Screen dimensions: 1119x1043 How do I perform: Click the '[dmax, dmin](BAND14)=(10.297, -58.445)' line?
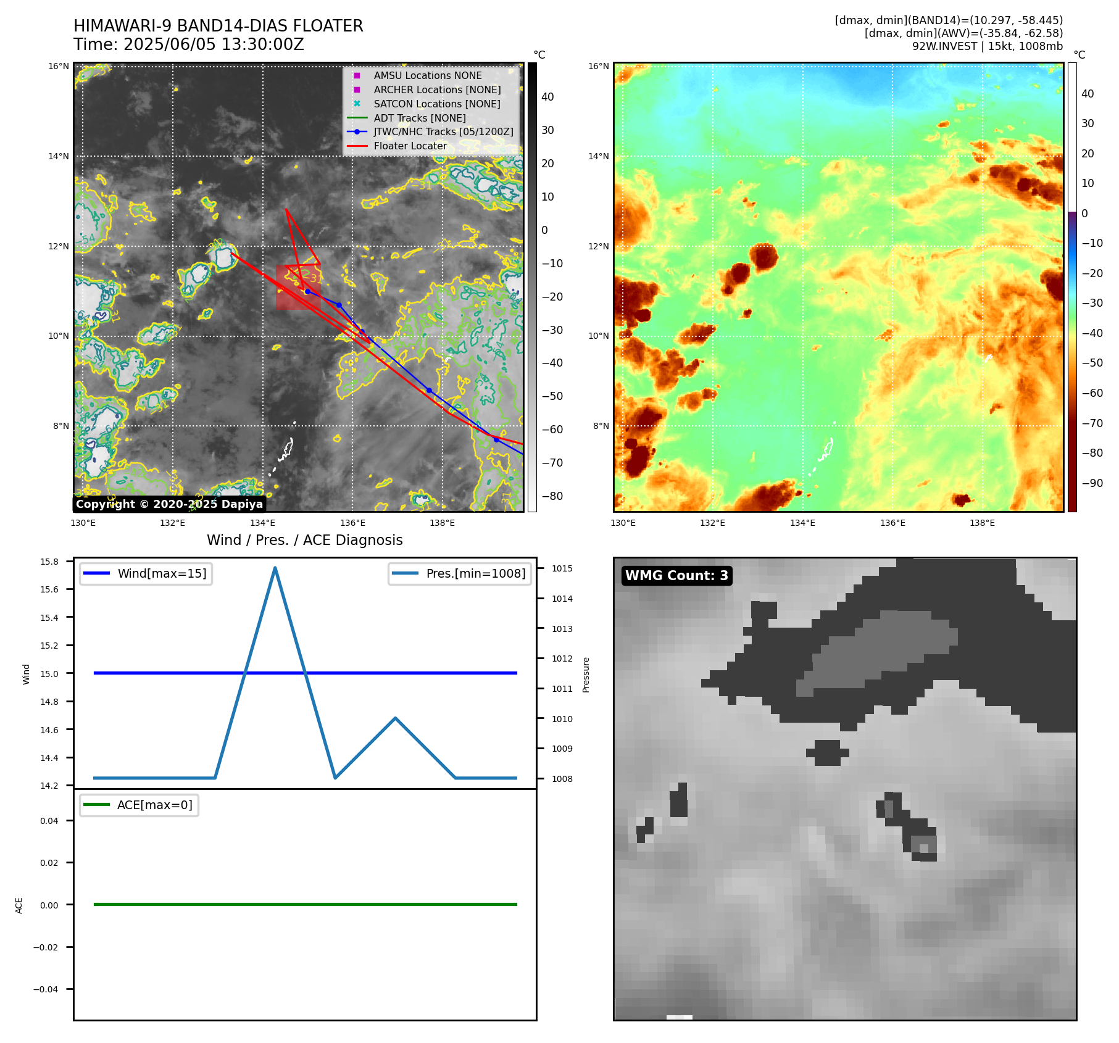click(949, 20)
